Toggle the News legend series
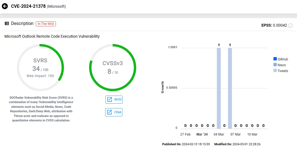Screen dimensions: 297x148 [280, 65]
